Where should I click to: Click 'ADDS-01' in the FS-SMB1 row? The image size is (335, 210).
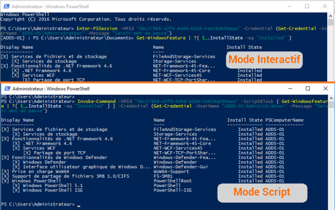tap(275, 176)
